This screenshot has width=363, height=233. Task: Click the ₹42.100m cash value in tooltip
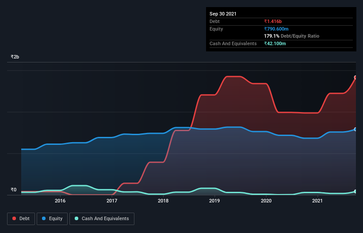coord(275,43)
